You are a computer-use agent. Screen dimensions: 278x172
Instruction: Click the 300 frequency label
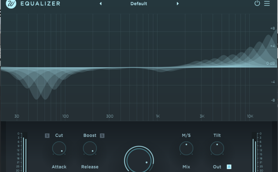click(110, 116)
